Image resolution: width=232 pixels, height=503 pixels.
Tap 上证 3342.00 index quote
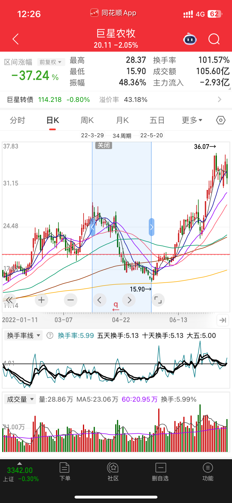coord(20,474)
